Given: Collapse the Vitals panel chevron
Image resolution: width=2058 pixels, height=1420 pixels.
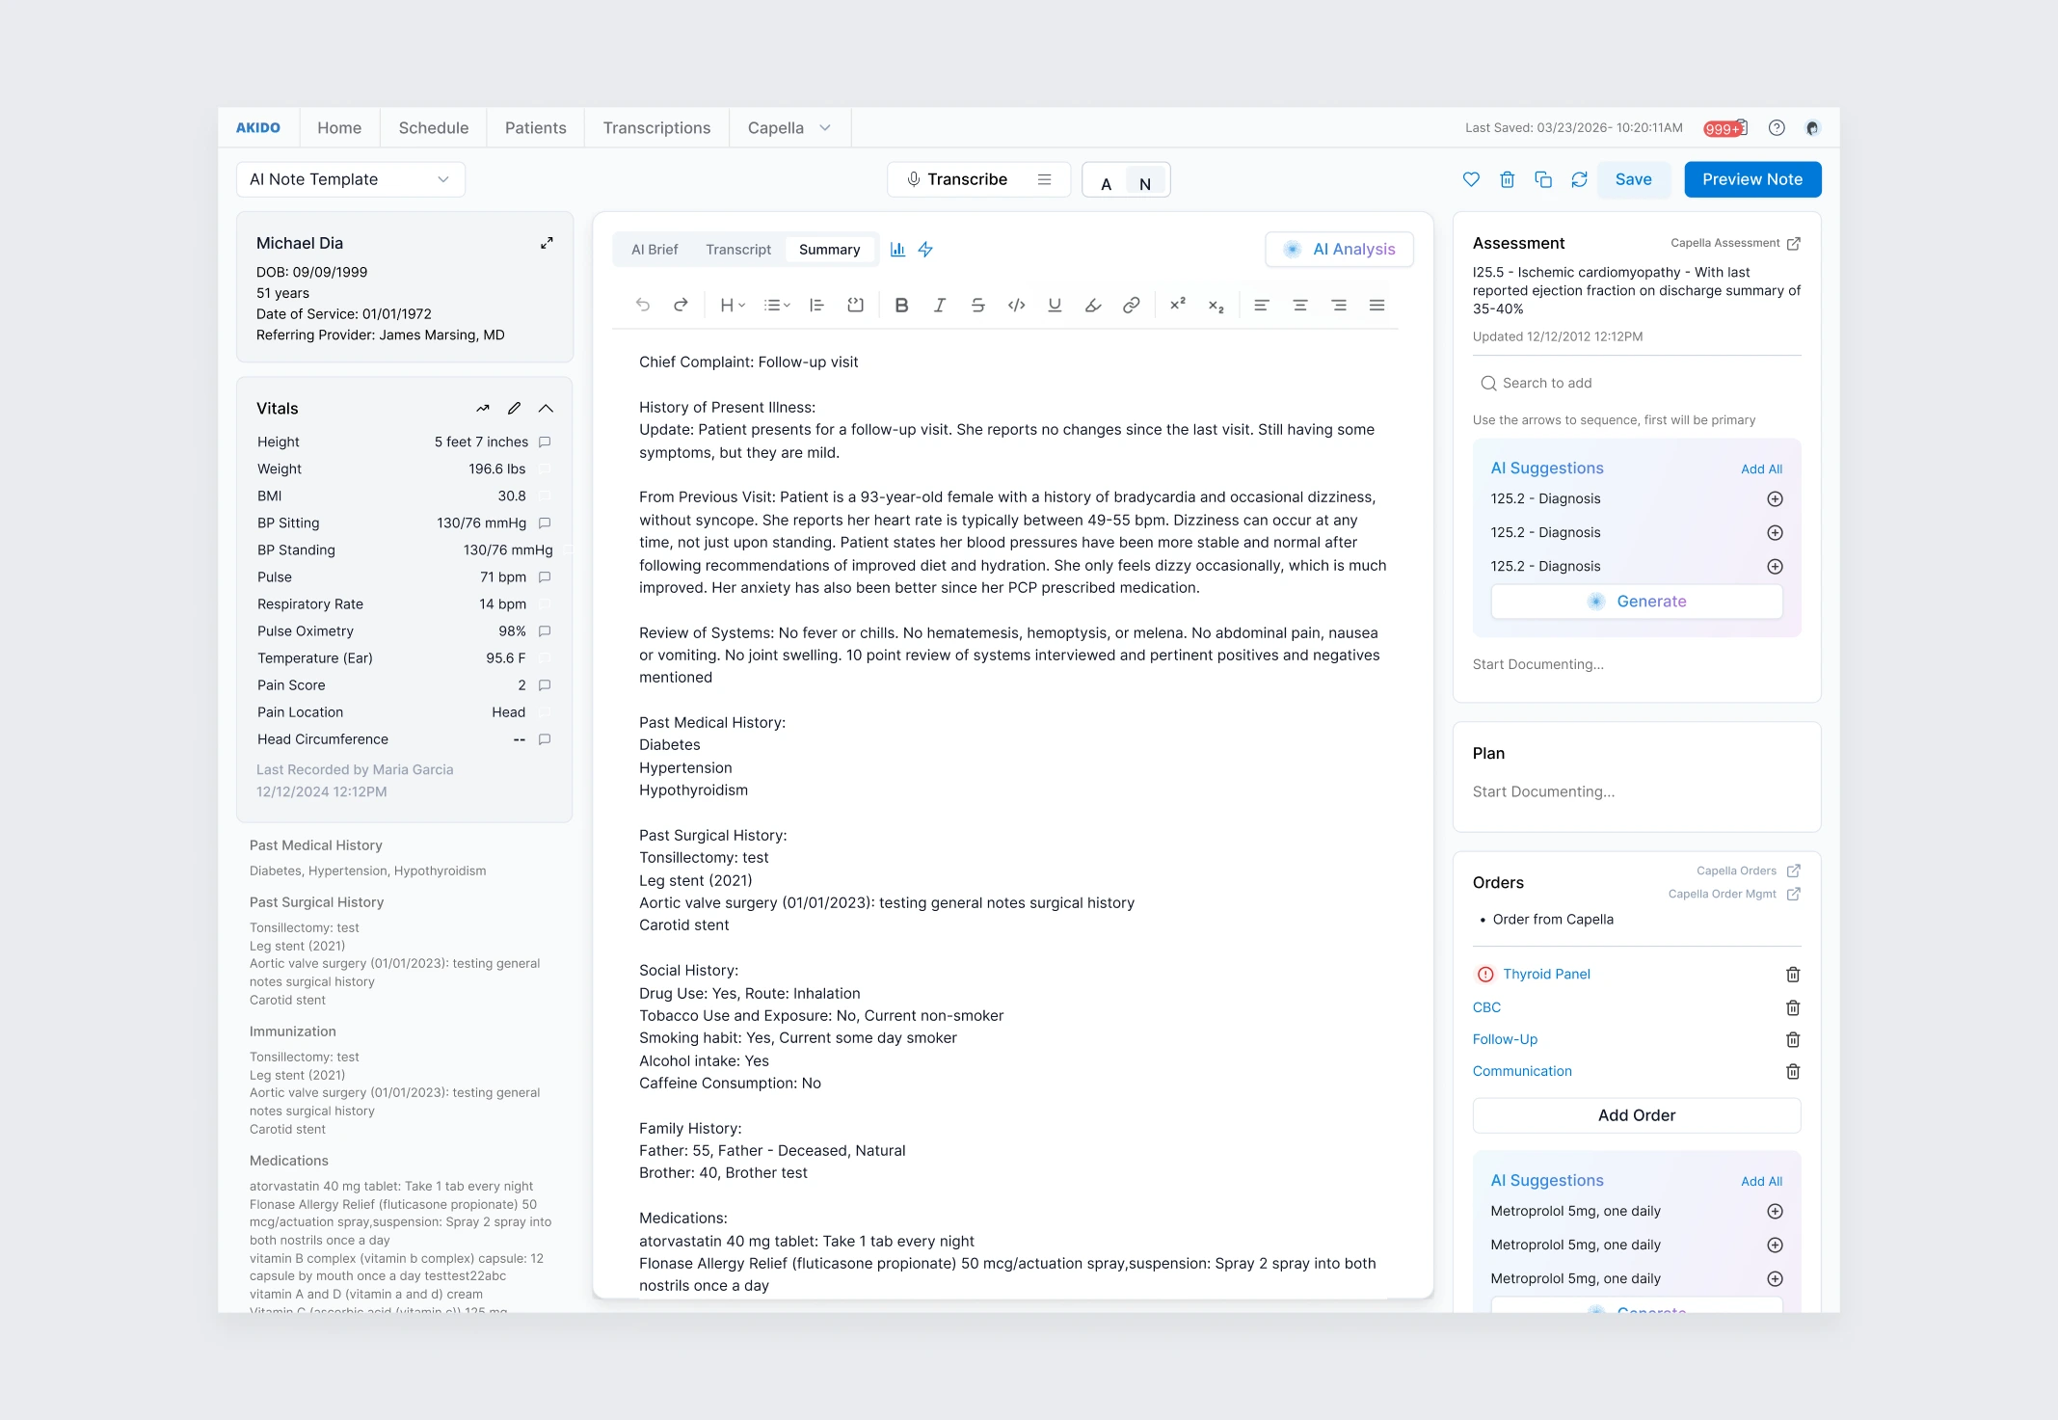Looking at the screenshot, I should click(x=546, y=409).
